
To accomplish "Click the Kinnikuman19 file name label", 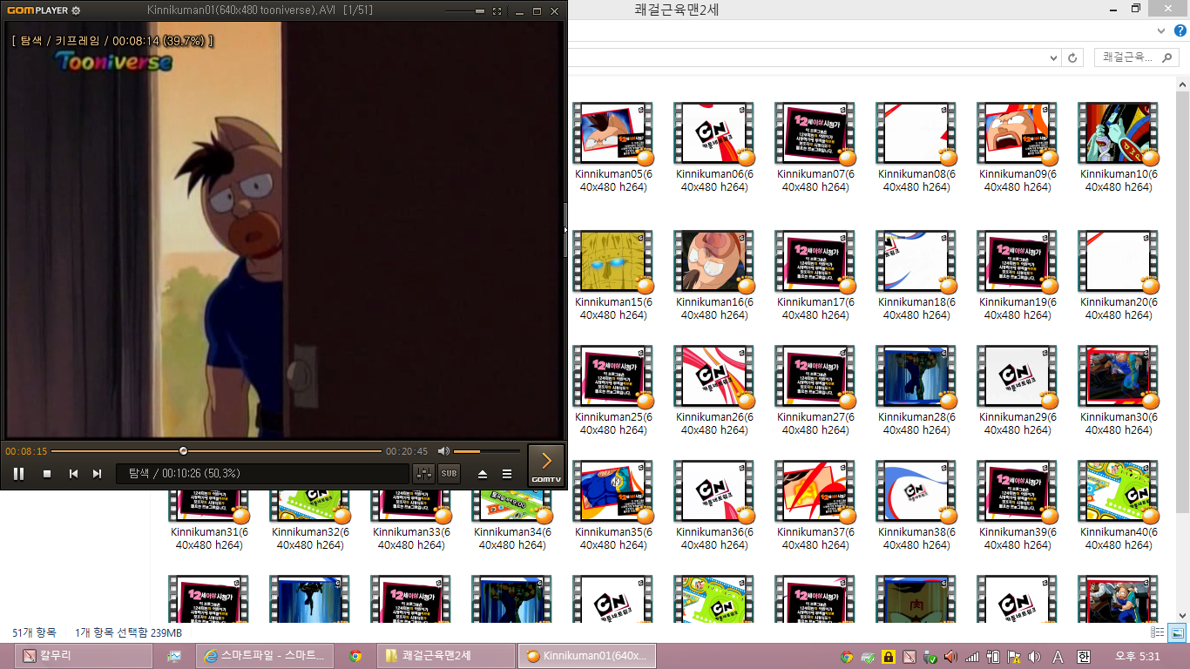I will tap(1017, 309).
